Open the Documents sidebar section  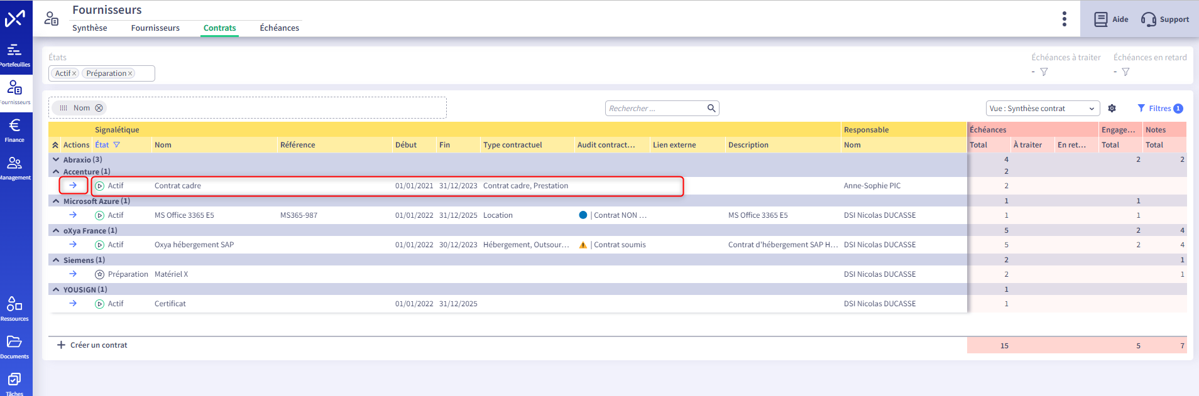[x=15, y=346]
